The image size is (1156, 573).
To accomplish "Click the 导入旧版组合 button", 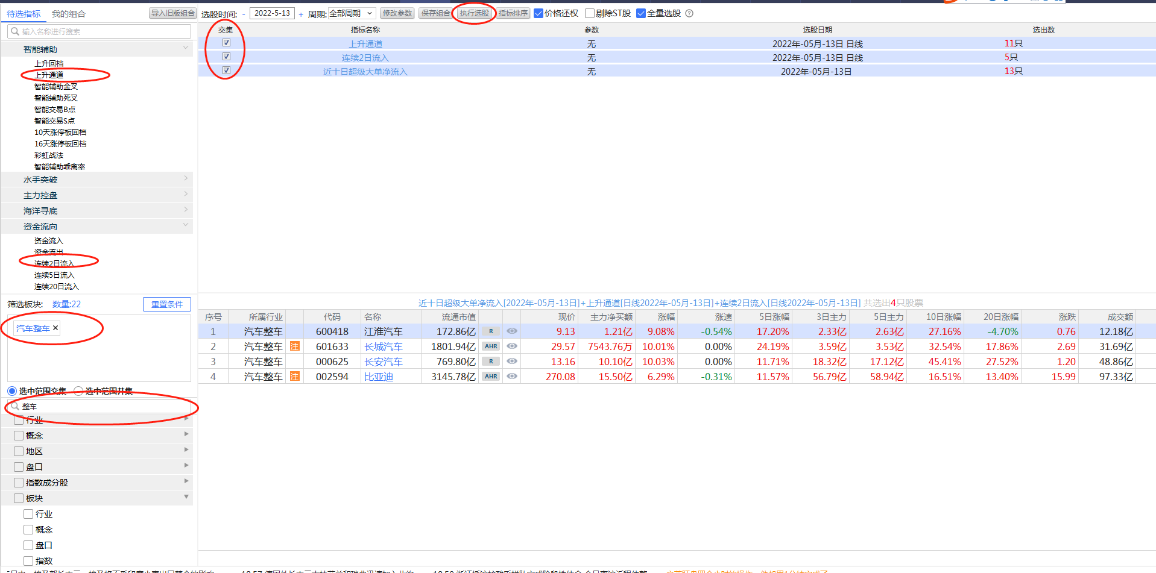I will click(173, 13).
